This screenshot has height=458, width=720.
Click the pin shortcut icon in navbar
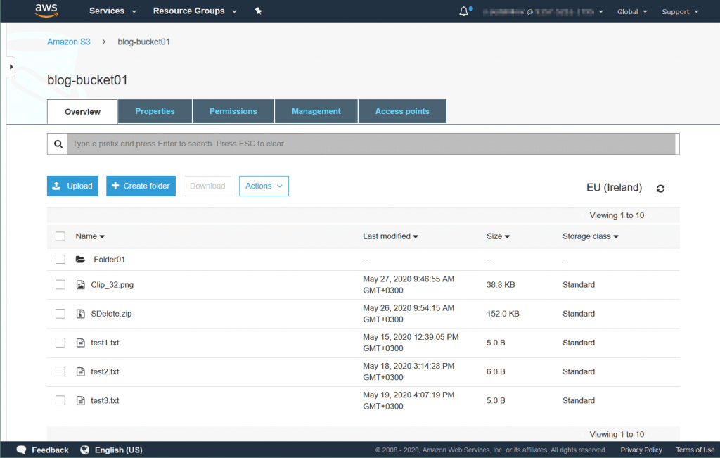click(258, 11)
